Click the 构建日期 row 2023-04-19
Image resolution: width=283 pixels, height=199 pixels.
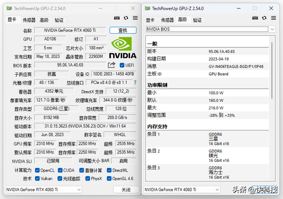pyautogui.click(x=207, y=59)
